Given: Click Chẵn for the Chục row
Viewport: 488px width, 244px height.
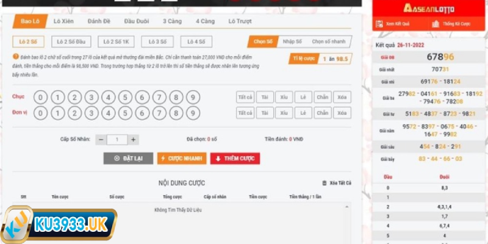Looking at the screenshot, I should tap(323, 97).
